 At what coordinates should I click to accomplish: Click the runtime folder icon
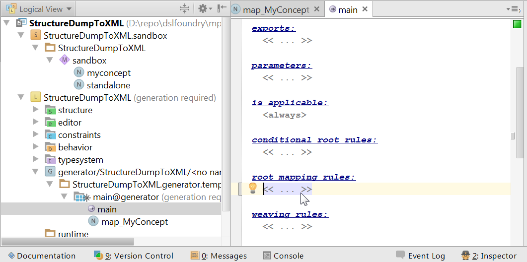[x=50, y=233]
